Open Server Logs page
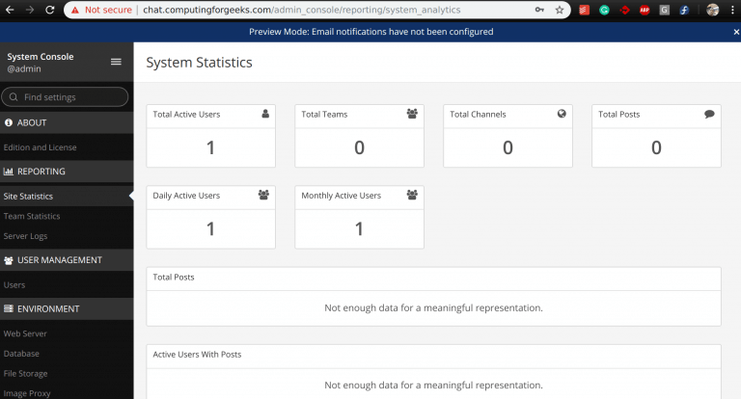 coord(25,236)
